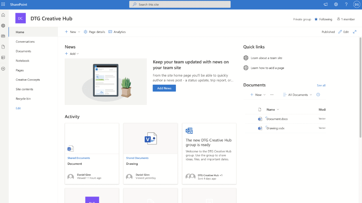Click the Word icon beside Document.docx

click(260, 119)
